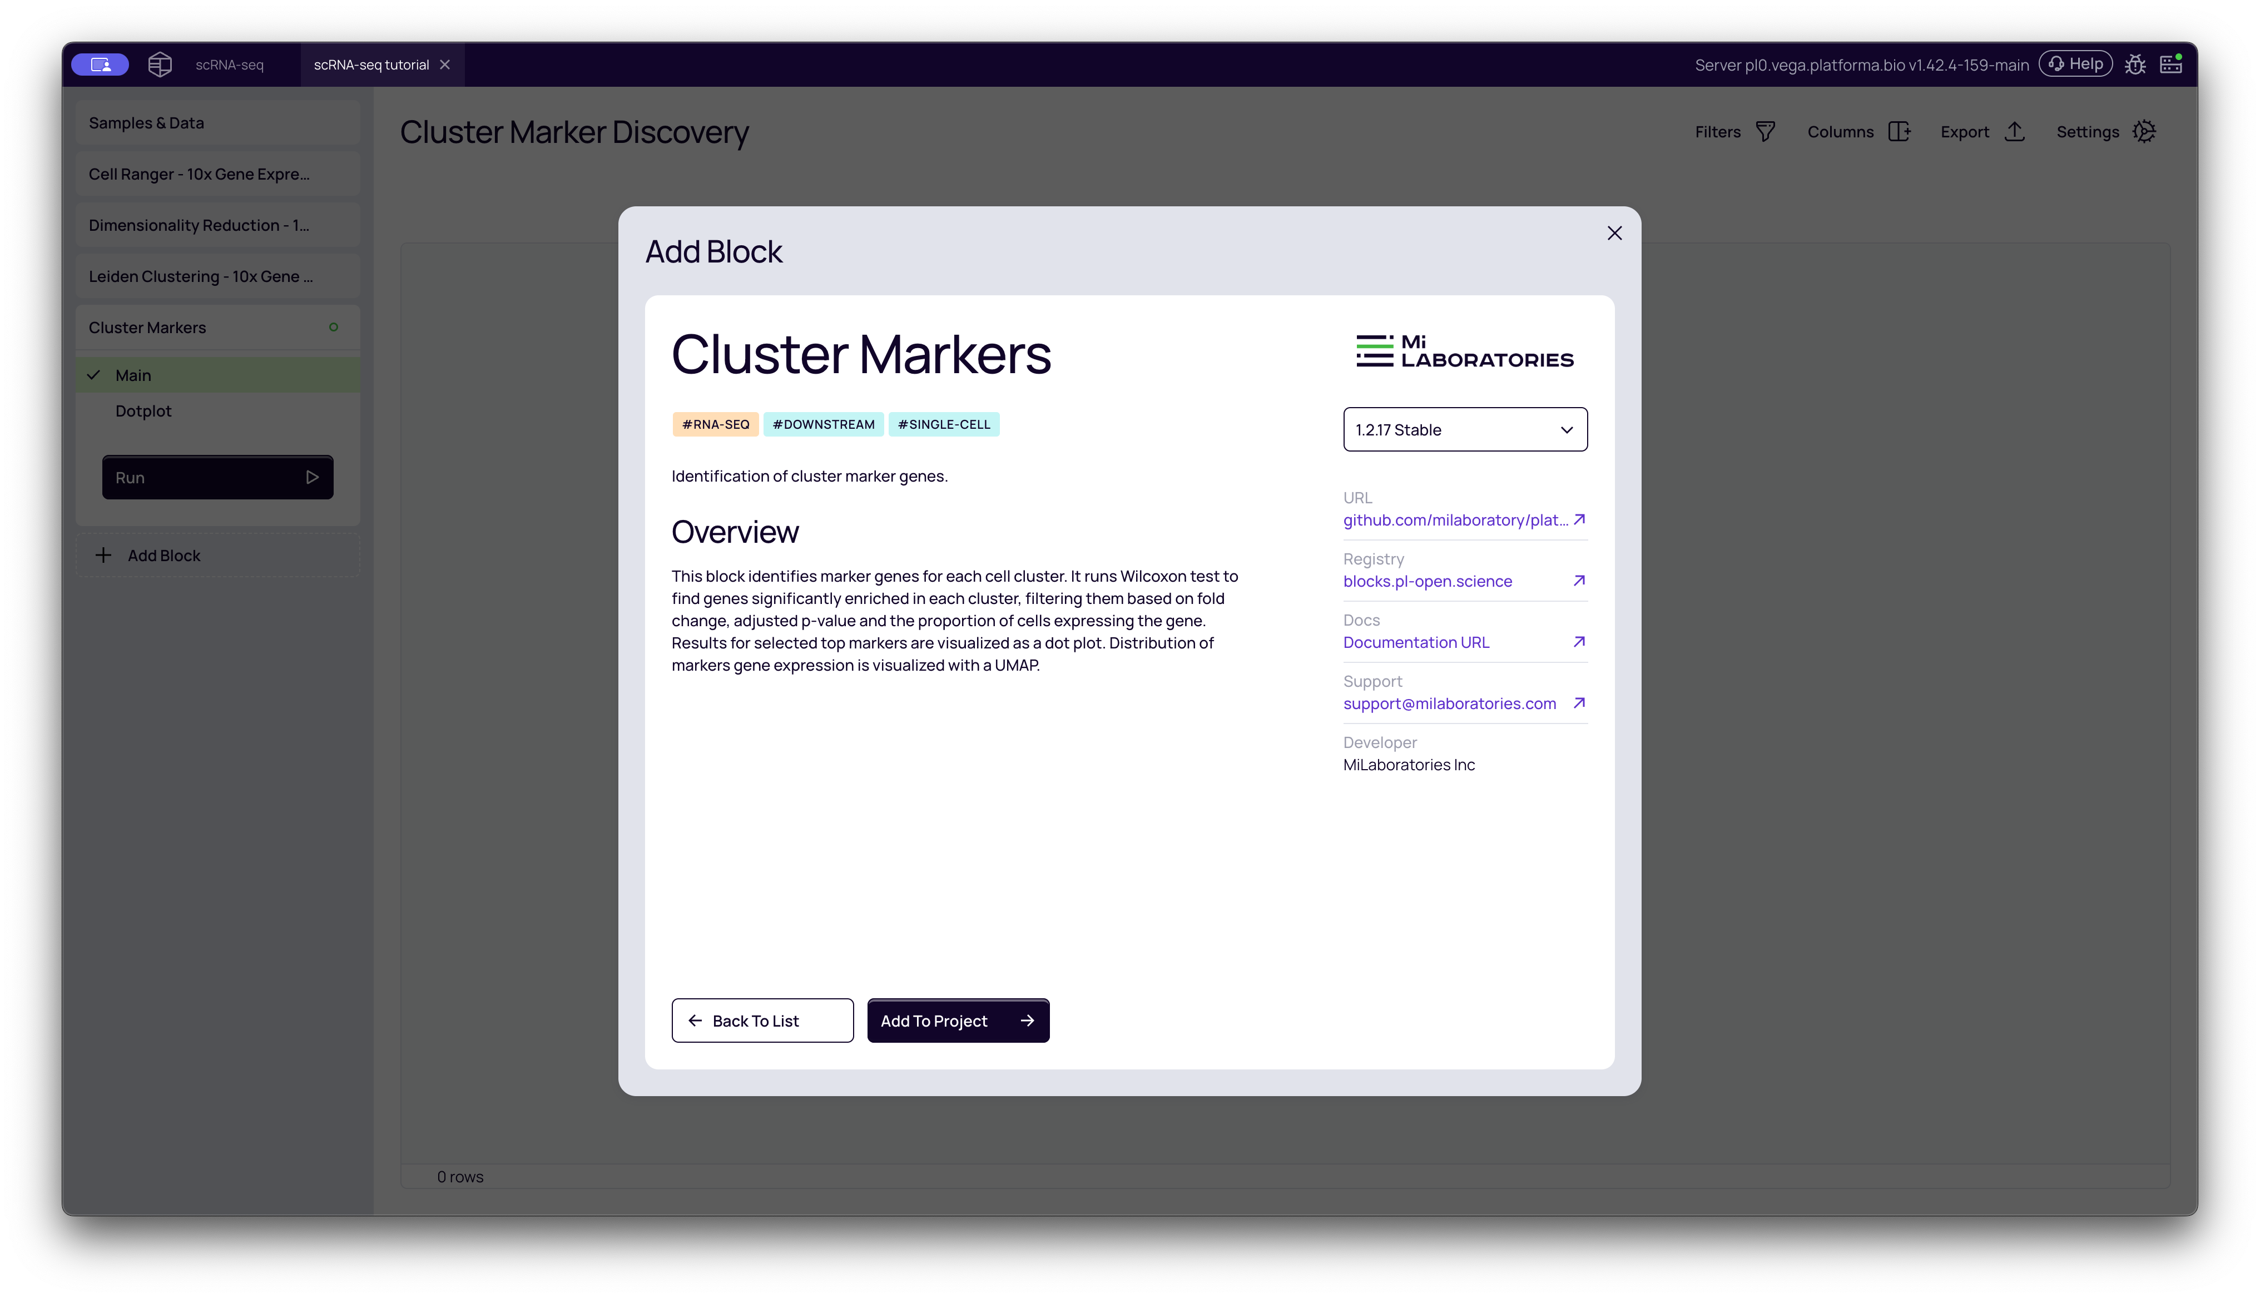Screen dimensions: 2260x1298
Task: Click the green status dot on Cluster Markers
Action: point(334,327)
